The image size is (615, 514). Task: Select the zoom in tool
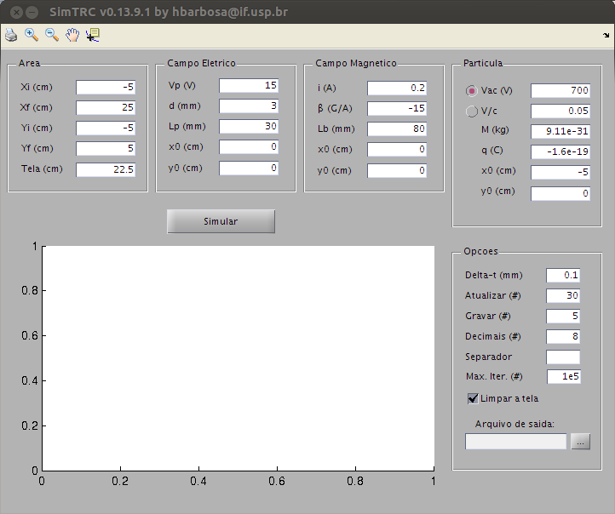pos(32,35)
